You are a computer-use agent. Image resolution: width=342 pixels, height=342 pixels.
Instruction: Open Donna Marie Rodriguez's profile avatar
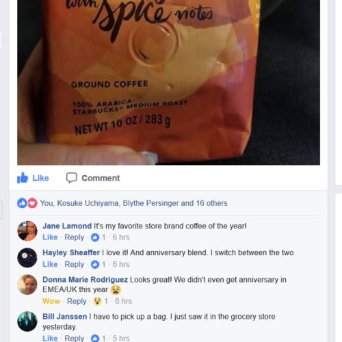pyautogui.click(x=27, y=285)
